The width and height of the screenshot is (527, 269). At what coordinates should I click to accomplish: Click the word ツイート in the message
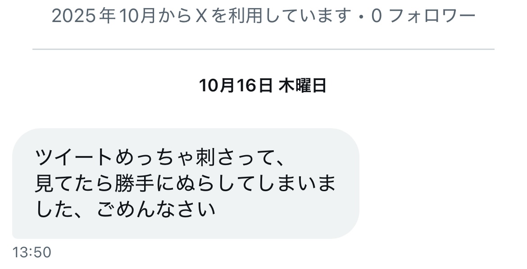tap(73, 157)
